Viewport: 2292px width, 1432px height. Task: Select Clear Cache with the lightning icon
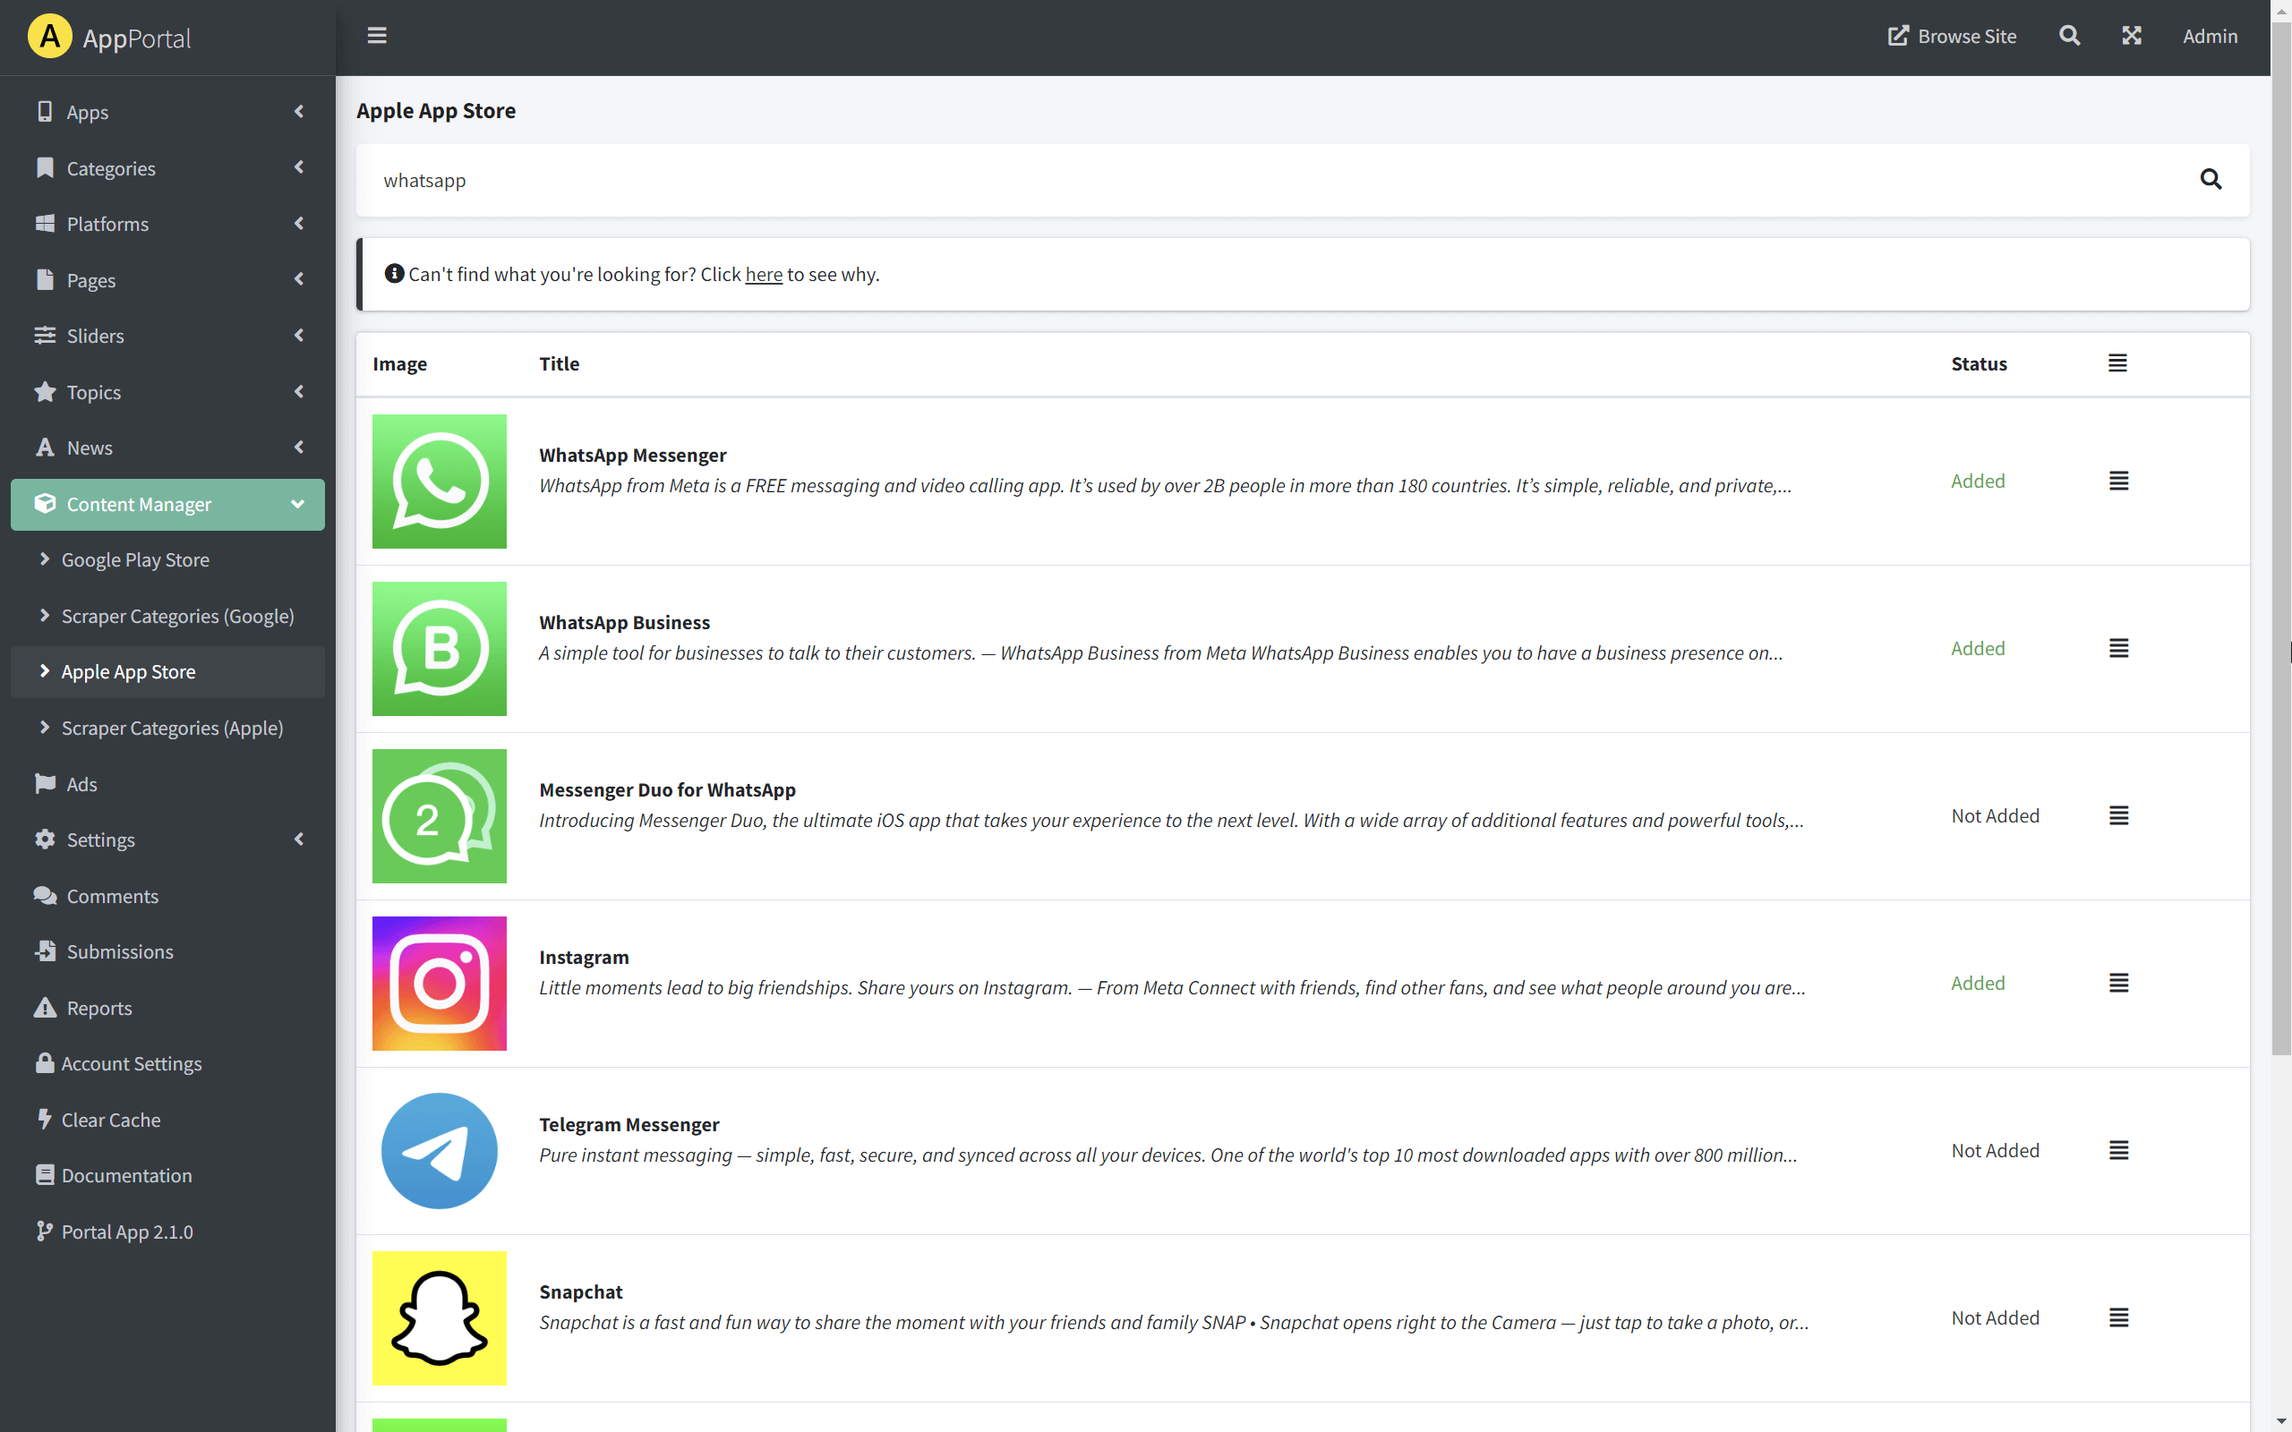(x=111, y=1120)
